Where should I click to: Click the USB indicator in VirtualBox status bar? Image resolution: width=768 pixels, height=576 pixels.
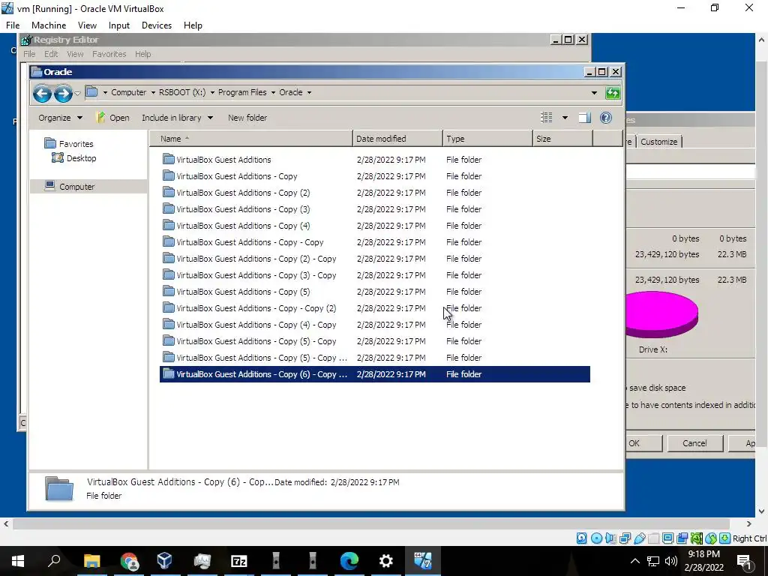(639, 538)
